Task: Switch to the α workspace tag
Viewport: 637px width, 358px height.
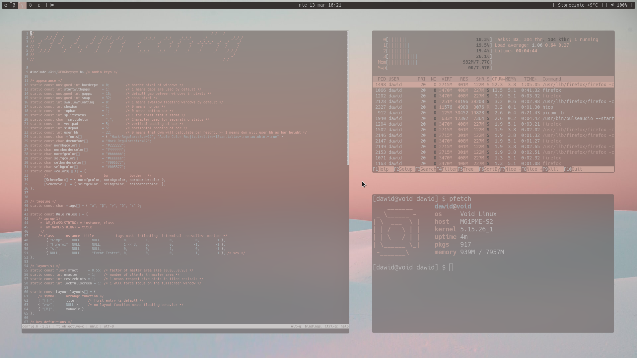Action: point(6,5)
